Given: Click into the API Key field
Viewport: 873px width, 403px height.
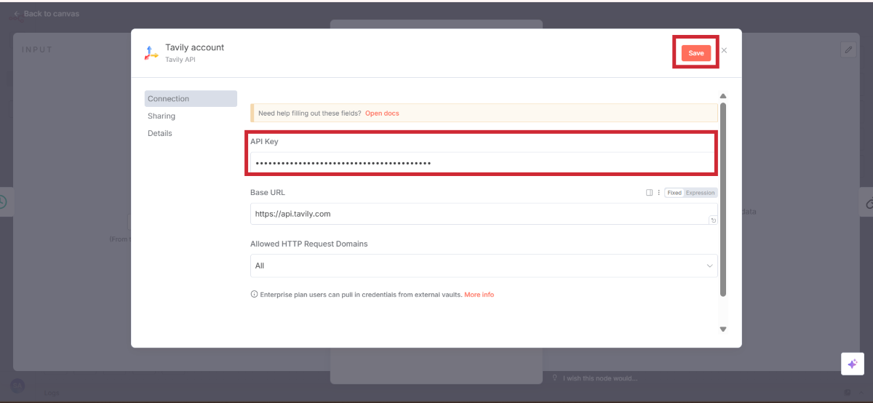Looking at the screenshot, I should click(x=484, y=163).
